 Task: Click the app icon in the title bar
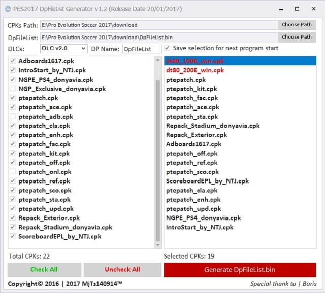point(8,9)
